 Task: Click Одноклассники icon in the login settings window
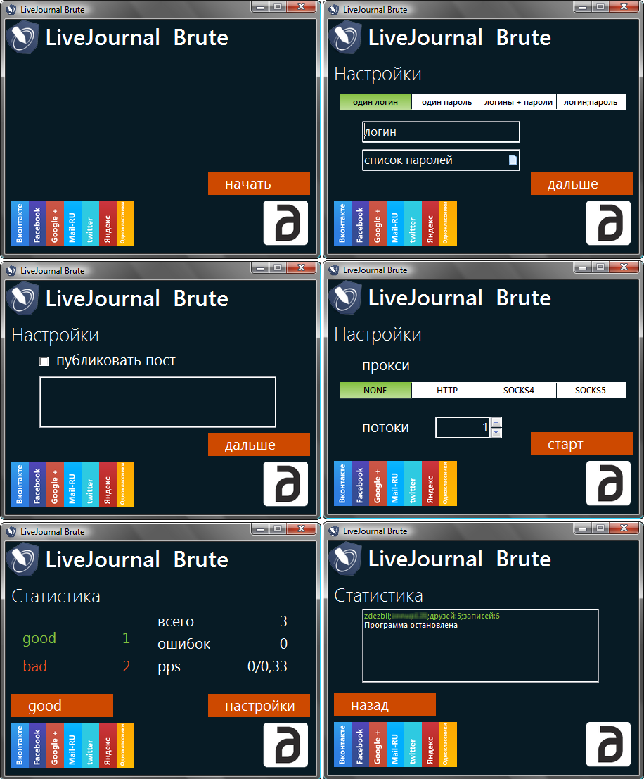[x=448, y=223]
